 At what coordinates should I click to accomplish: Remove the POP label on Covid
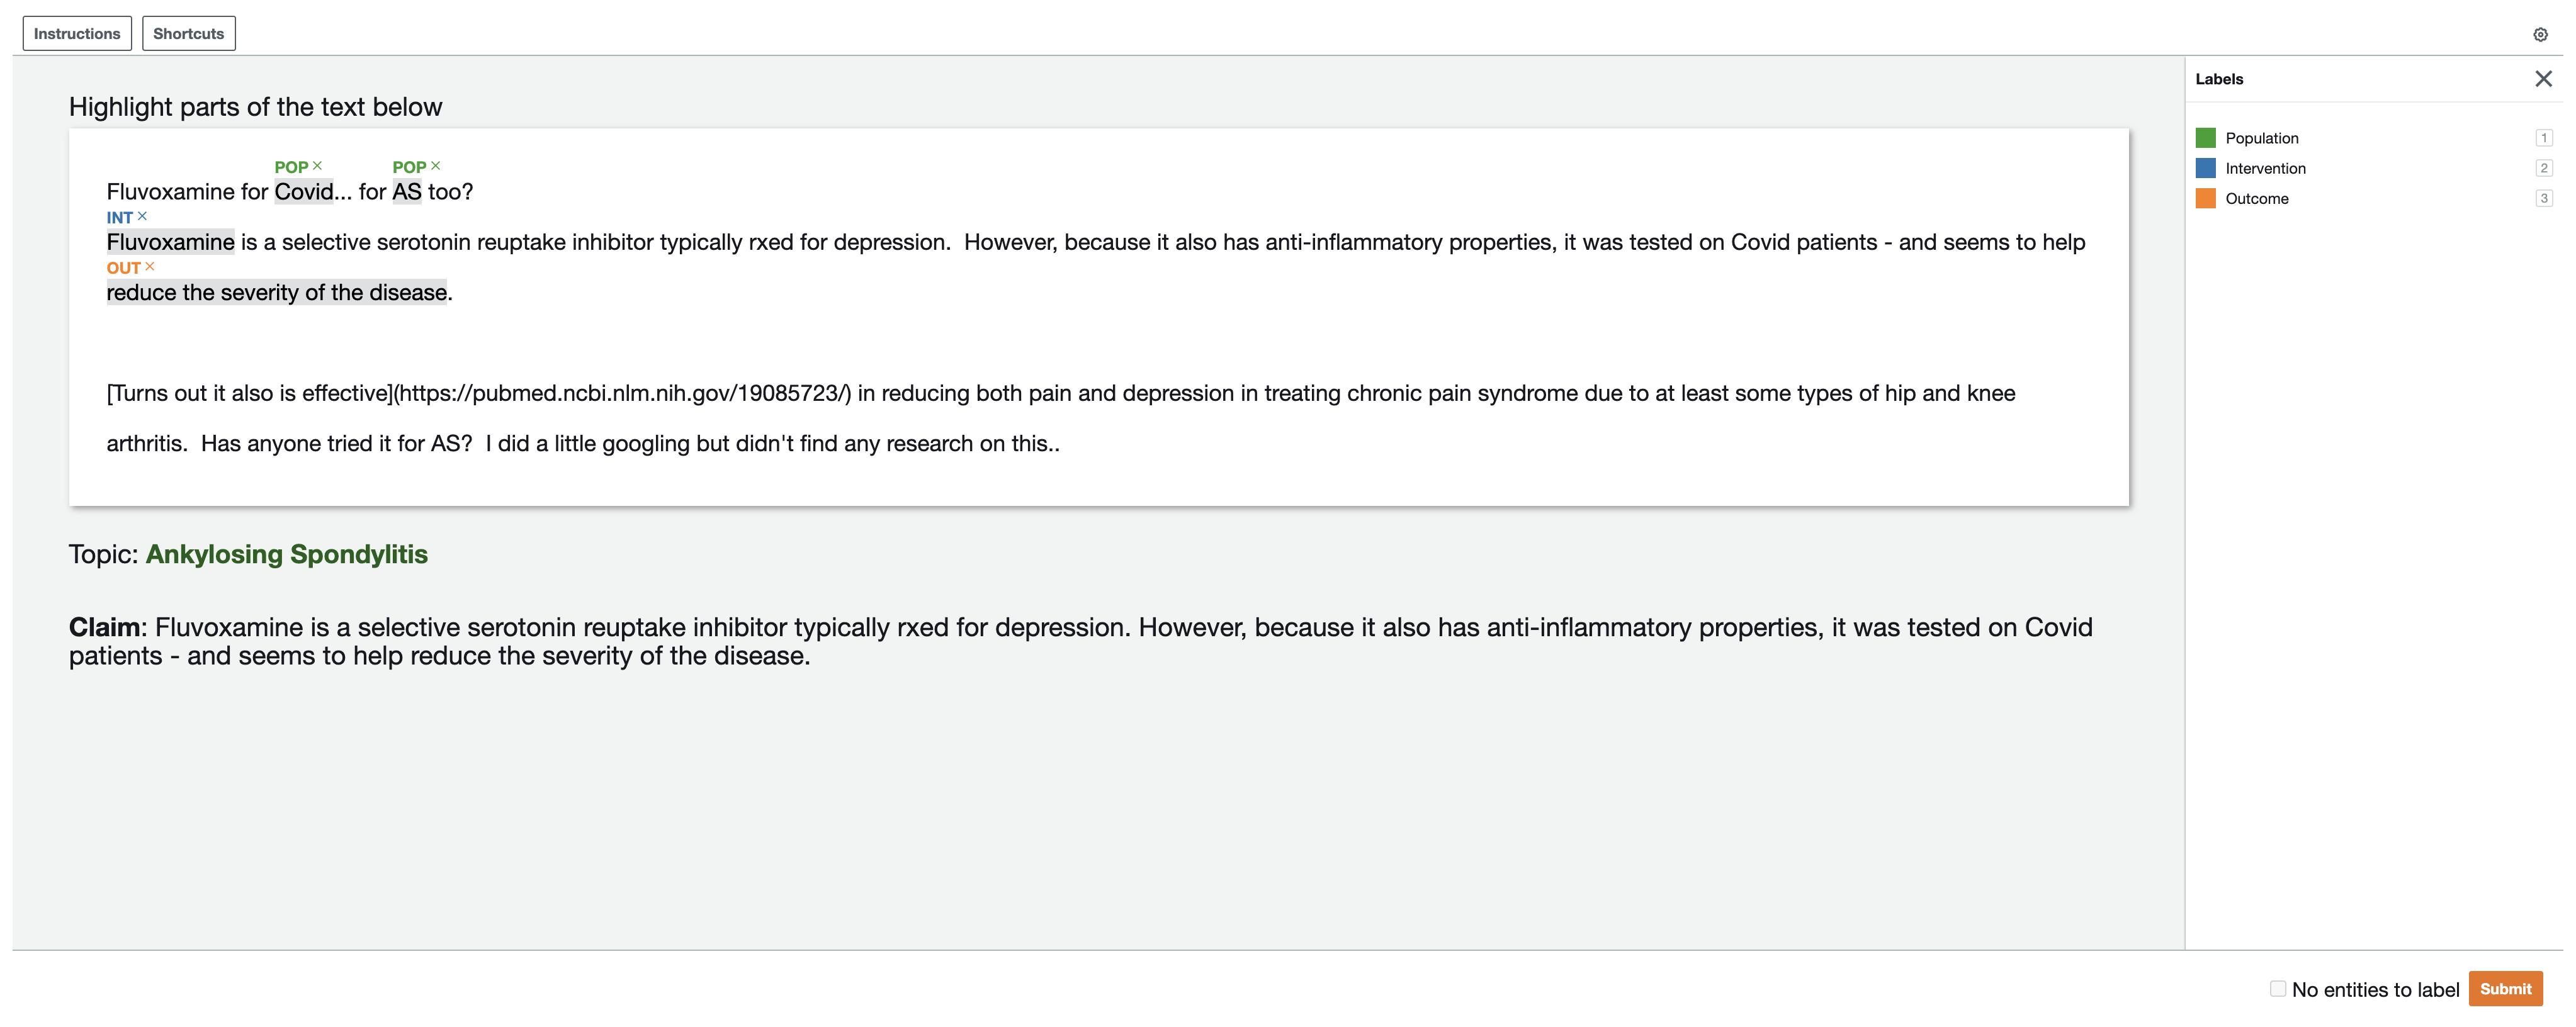pos(317,166)
